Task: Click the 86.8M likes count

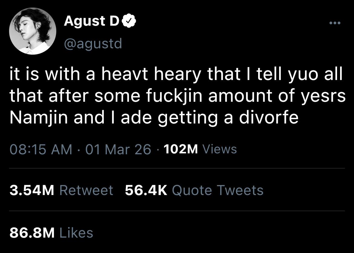Action: point(32,233)
